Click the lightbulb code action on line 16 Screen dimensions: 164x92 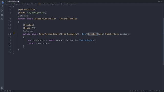tap(14, 33)
